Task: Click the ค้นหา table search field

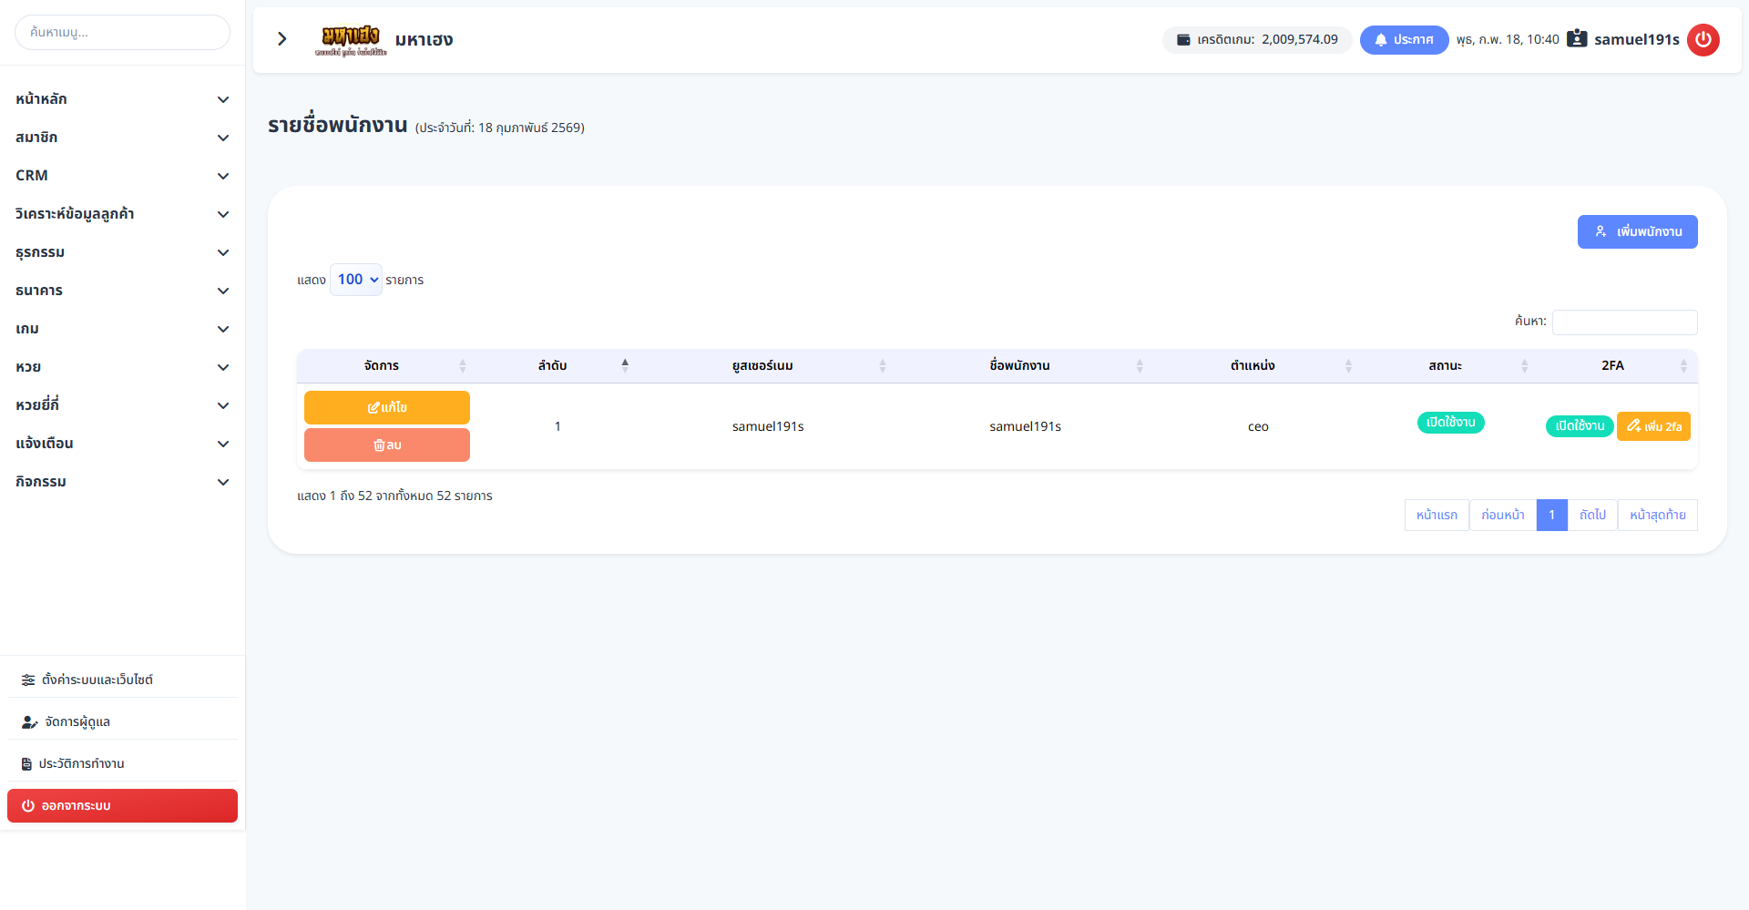Action: pyautogui.click(x=1624, y=322)
